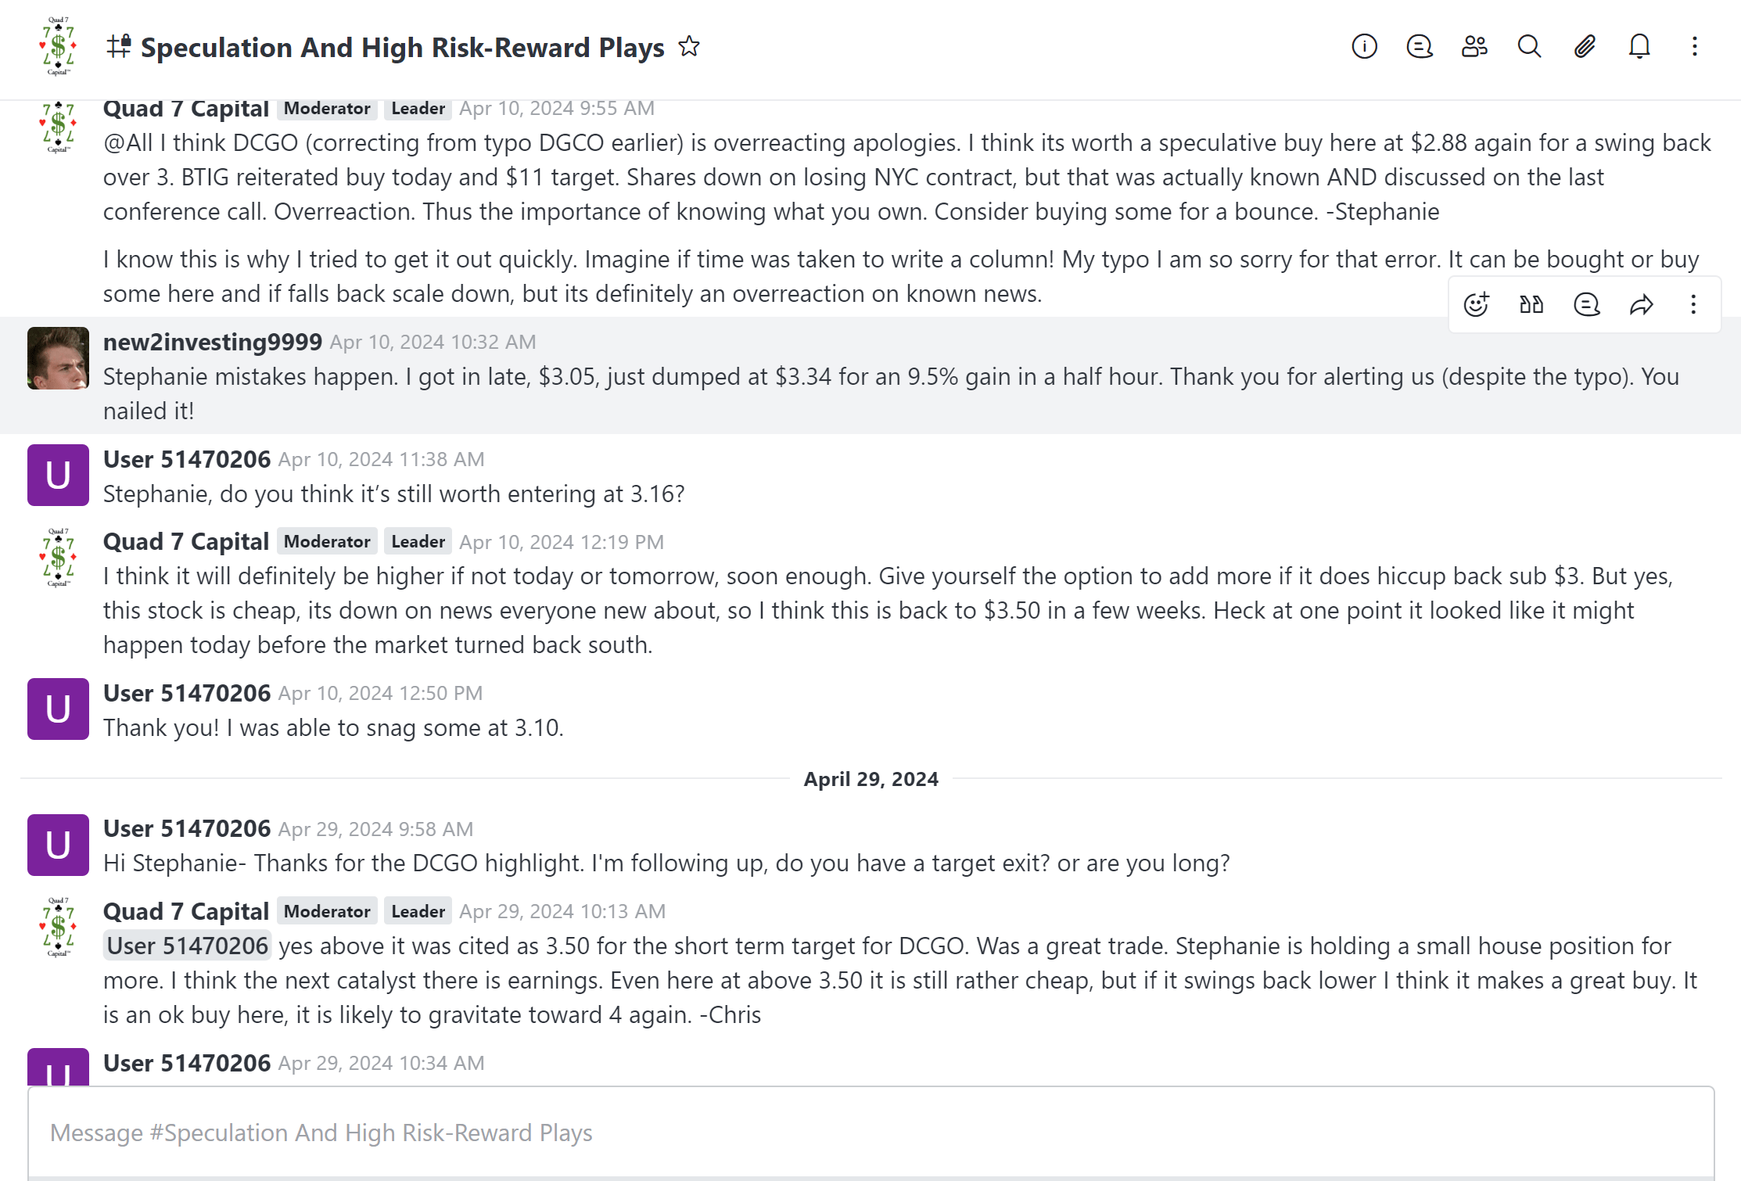1741x1181 pixels.
Task: Open new2investing9999 user profile name
Action: (213, 342)
